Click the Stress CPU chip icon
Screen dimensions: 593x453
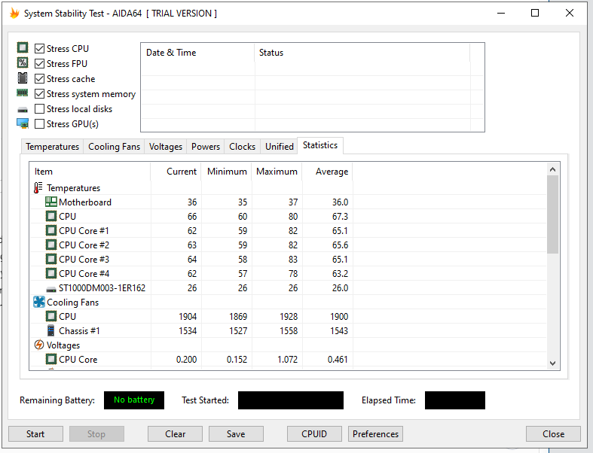click(23, 47)
